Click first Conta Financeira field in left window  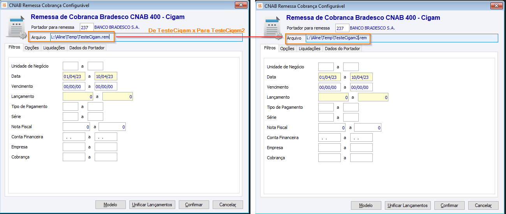click(x=74, y=137)
